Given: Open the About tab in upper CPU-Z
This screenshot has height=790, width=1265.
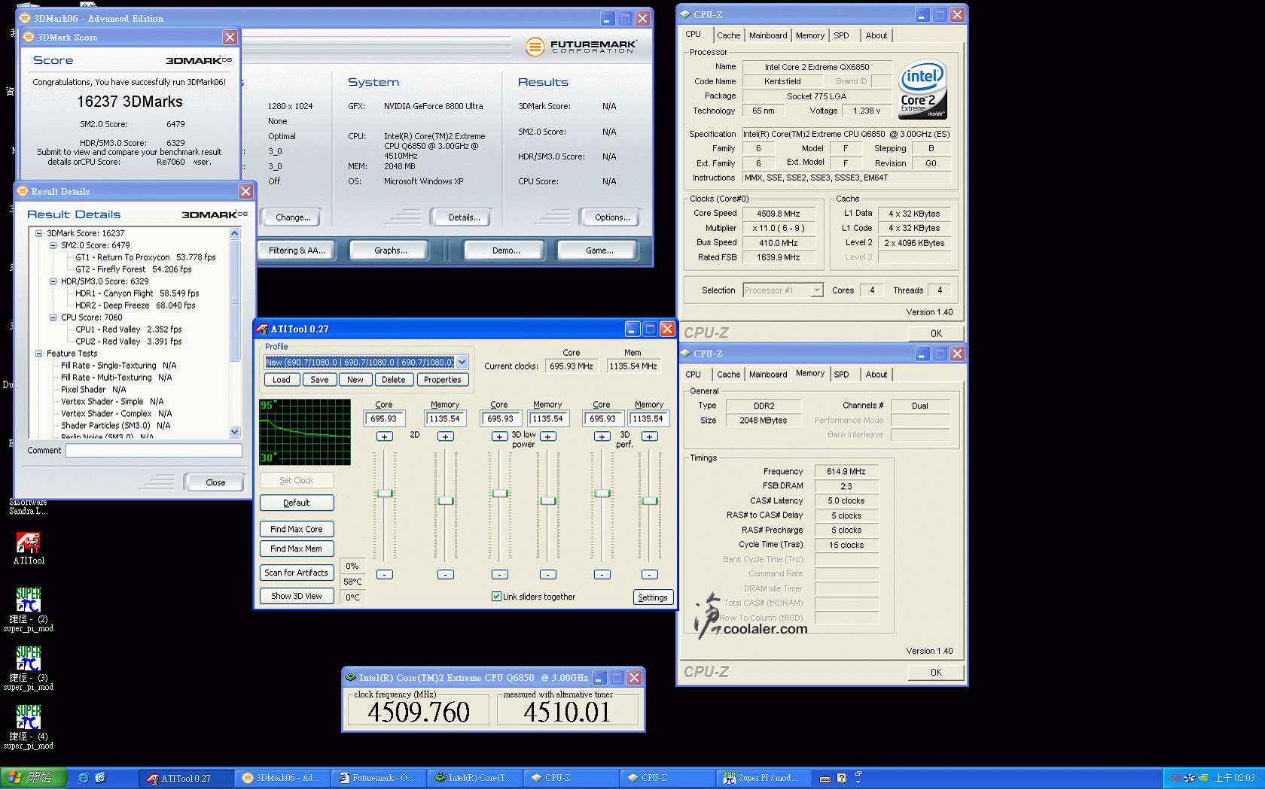Looking at the screenshot, I should (876, 35).
